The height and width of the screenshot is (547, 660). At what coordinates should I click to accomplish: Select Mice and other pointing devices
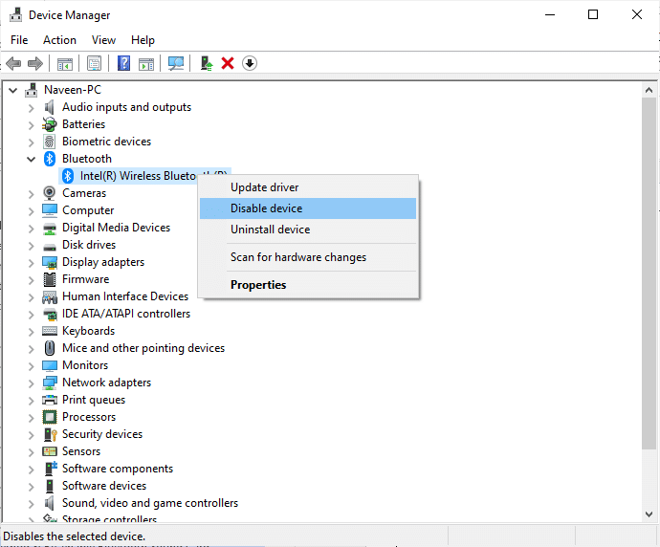pyautogui.click(x=143, y=348)
